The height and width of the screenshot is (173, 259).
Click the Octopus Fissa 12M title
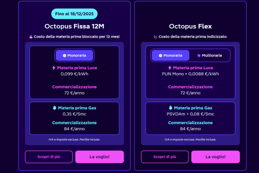(x=74, y=26)
